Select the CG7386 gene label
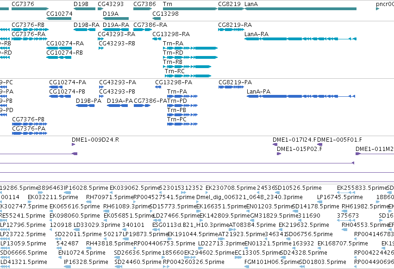 [144, 4]
